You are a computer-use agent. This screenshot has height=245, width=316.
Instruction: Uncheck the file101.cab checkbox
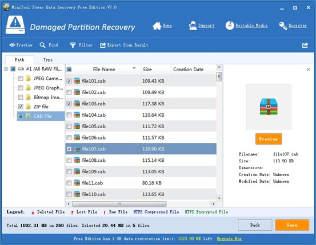(69, 81)
